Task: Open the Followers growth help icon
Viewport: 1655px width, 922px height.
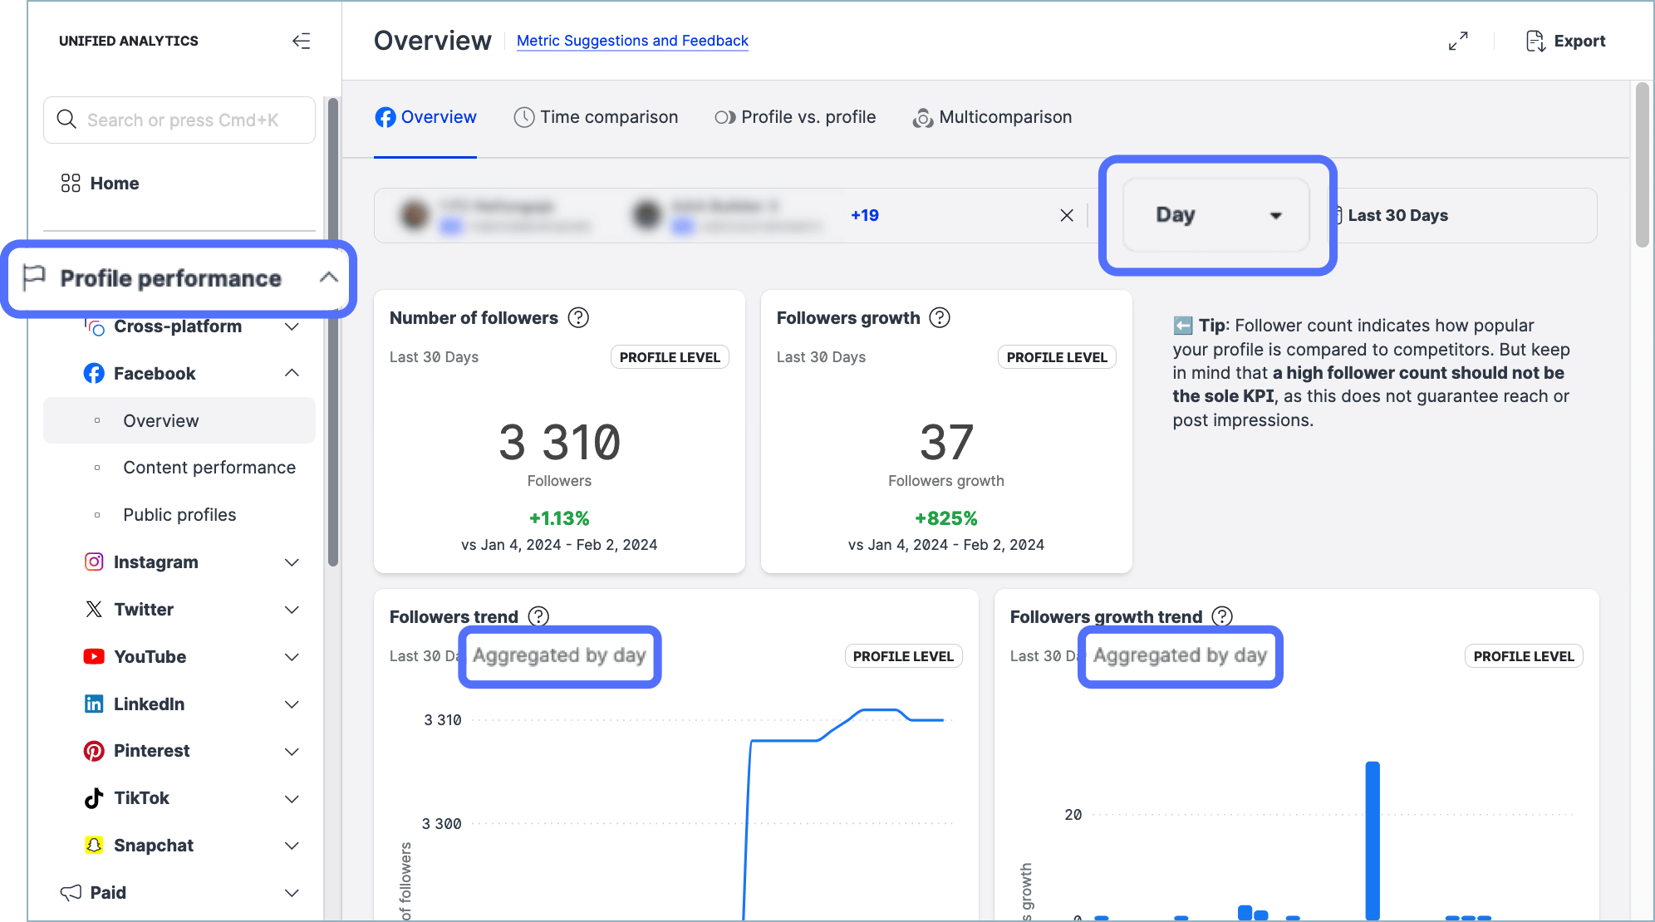Action: point(940,317)
